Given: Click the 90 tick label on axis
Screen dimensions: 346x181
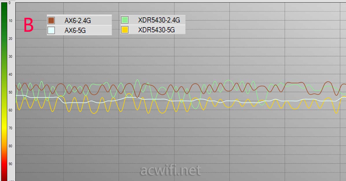Looking at the screenshot, I should (x=10, y=164).
